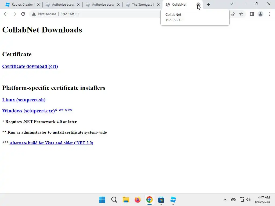275x206 pixels.
Task: Bookmark this page with the star icon
Action: pos(241,14)
